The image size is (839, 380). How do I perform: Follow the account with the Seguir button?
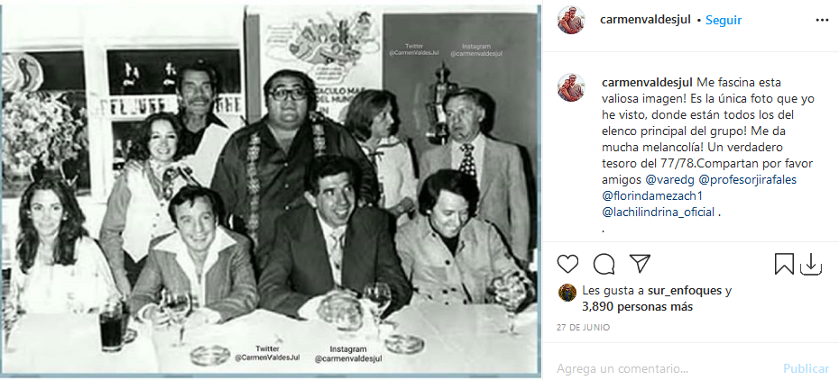tap(724, 21)
